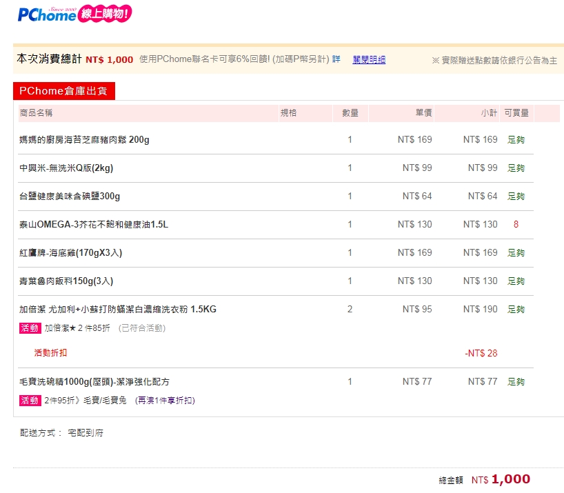Select the PChome倉庫出貨 tab header
Image resolution: width=564 pixels, height=493 pixels.
pyautogui.click(x=64, y=90)
